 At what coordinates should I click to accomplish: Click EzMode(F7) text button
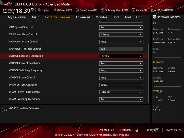[x=127, y=130]
